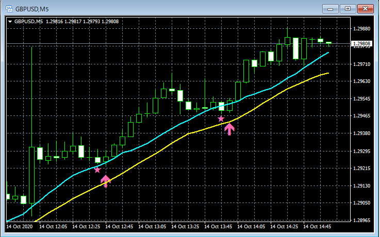Viewport: 380px width, 237px height.
Task: Click the 14 Oct 13:05 time label
Action: [x=152, y=227]
